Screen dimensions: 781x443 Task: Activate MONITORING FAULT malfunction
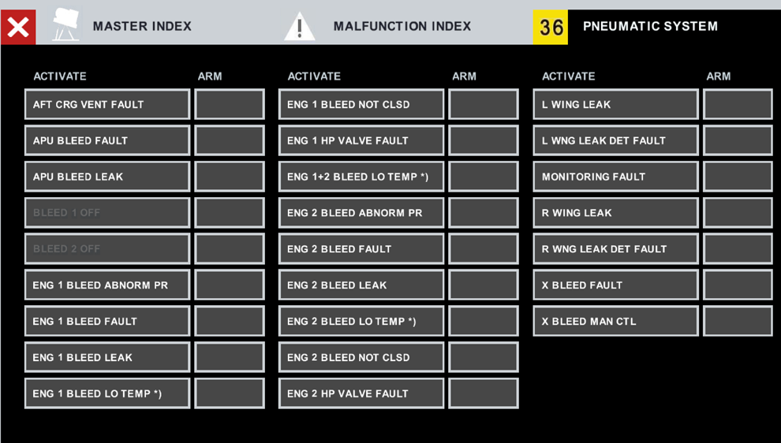click(615, 177)
